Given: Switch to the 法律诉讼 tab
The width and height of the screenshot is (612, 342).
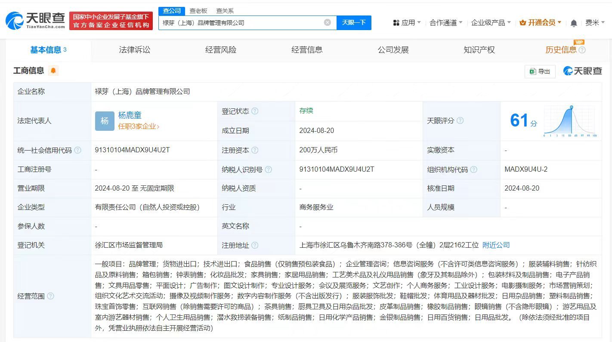Looking at the screenshot, I should click(134, 50).
